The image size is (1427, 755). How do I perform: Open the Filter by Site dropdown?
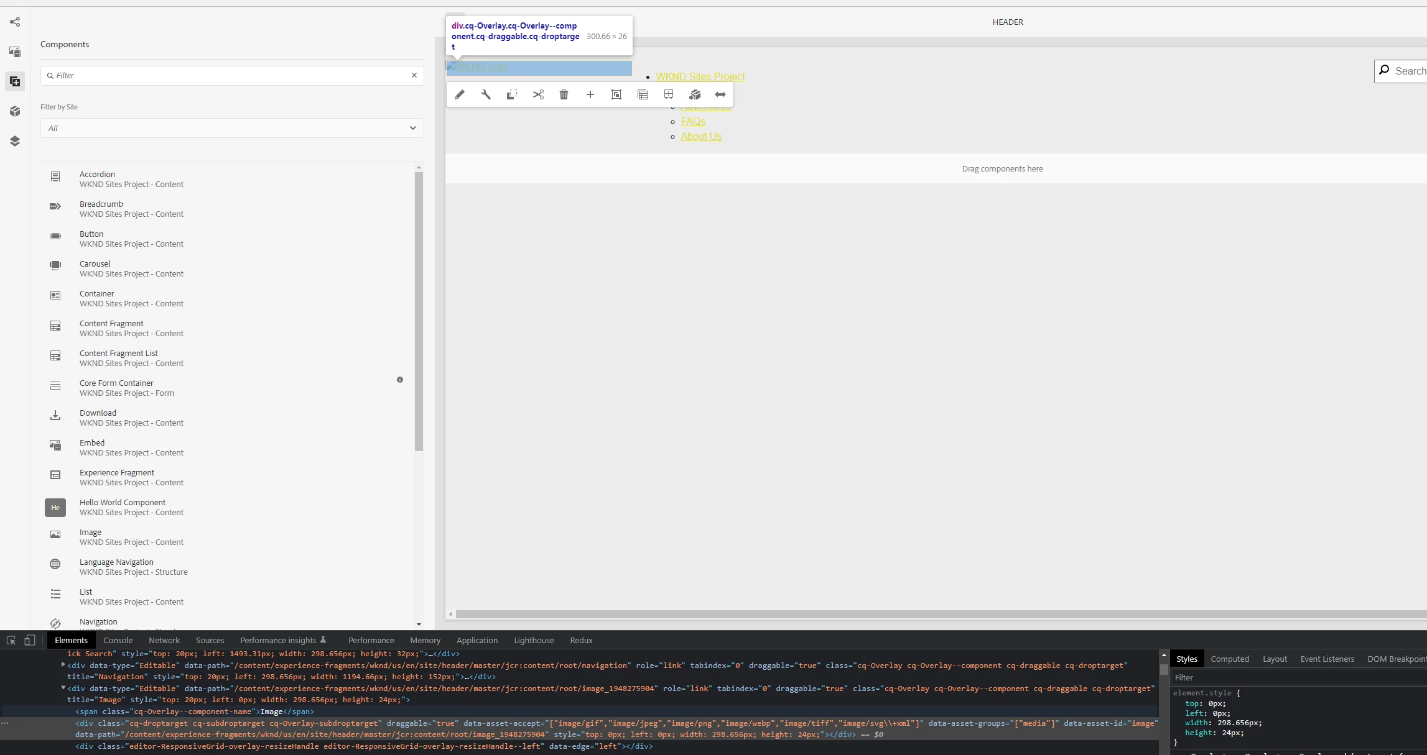coord(232,128)
